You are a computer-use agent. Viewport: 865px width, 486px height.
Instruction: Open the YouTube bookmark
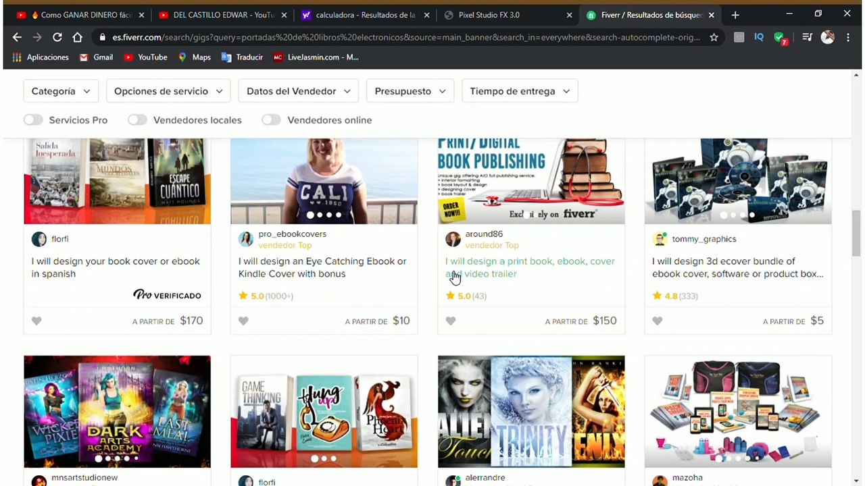click(x=145, y=57)
